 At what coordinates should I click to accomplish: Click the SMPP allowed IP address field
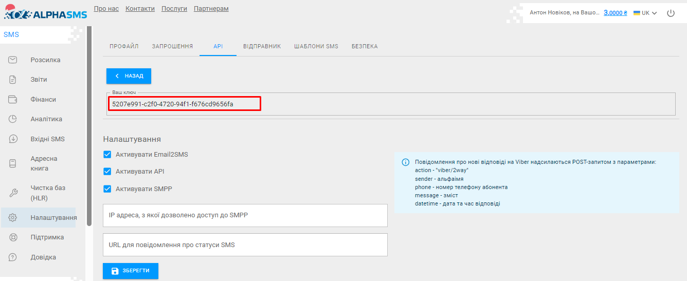coord(245,215)
